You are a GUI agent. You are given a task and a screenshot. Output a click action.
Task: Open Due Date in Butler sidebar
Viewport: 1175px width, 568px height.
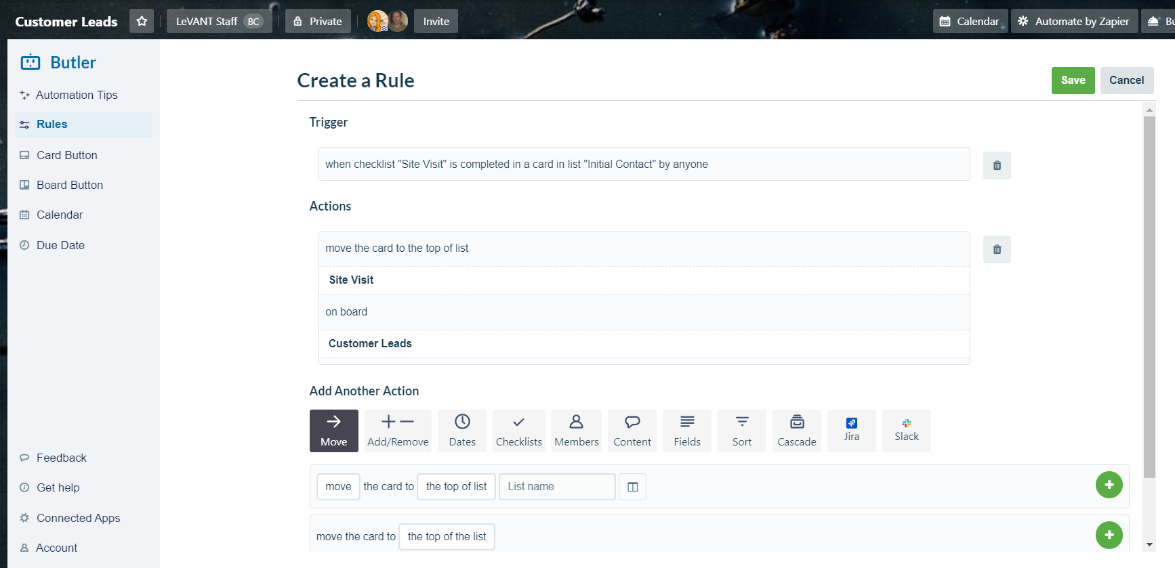pyautogui.click(x=60, y=245)
